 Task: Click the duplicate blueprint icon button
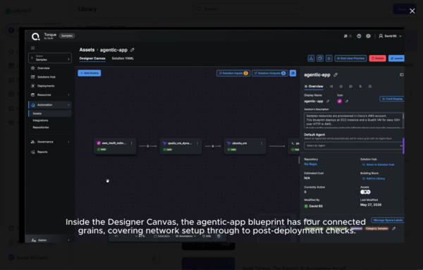click(x=320, y=59)
